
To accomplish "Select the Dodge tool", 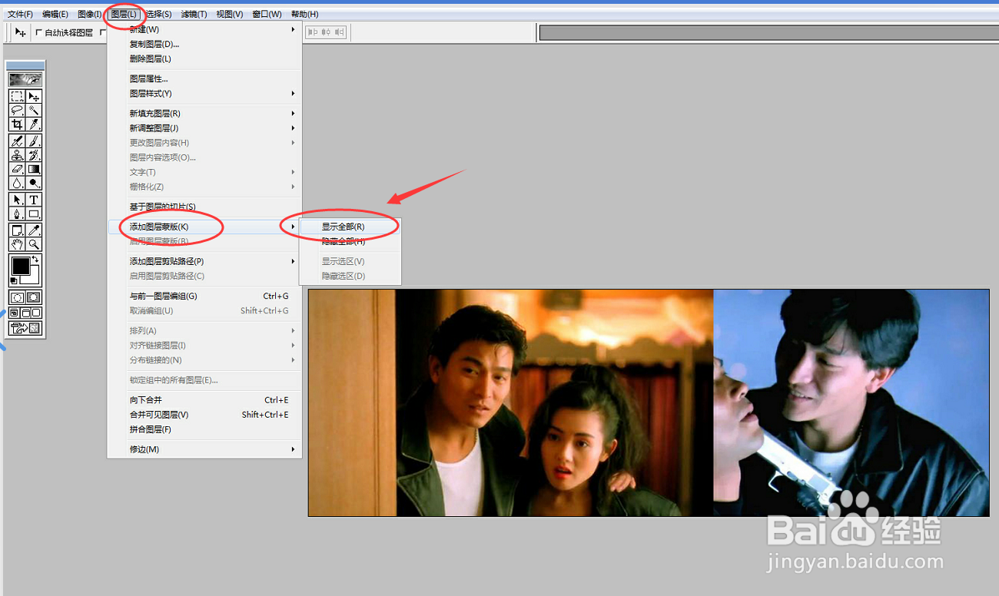I will coord(34,183).
